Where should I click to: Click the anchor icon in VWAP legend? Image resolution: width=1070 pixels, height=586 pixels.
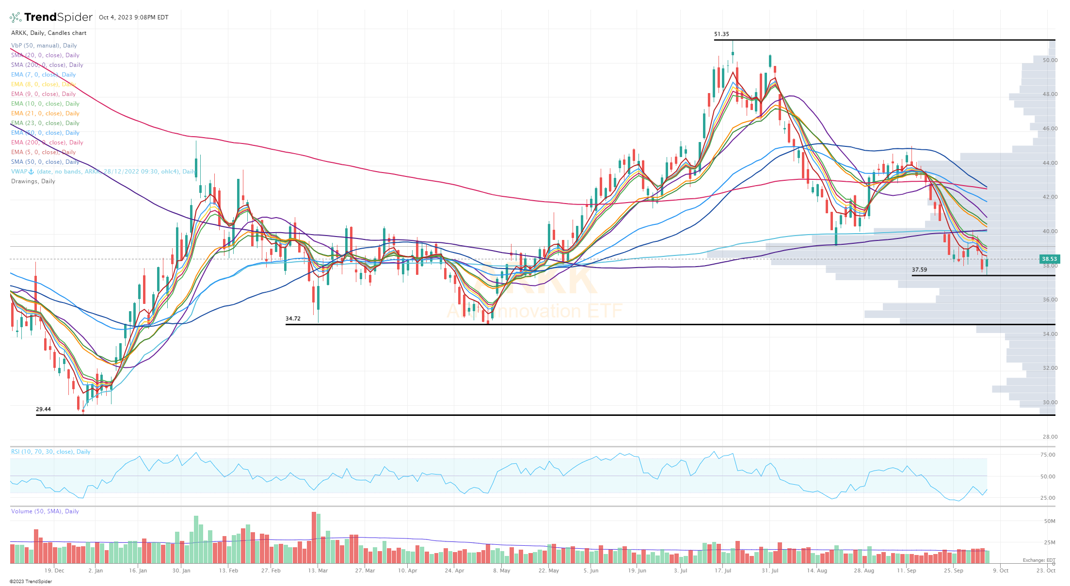[x=32, y=172]
